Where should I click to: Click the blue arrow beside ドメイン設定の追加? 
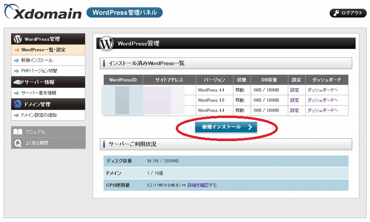click(x=16, y=115)
